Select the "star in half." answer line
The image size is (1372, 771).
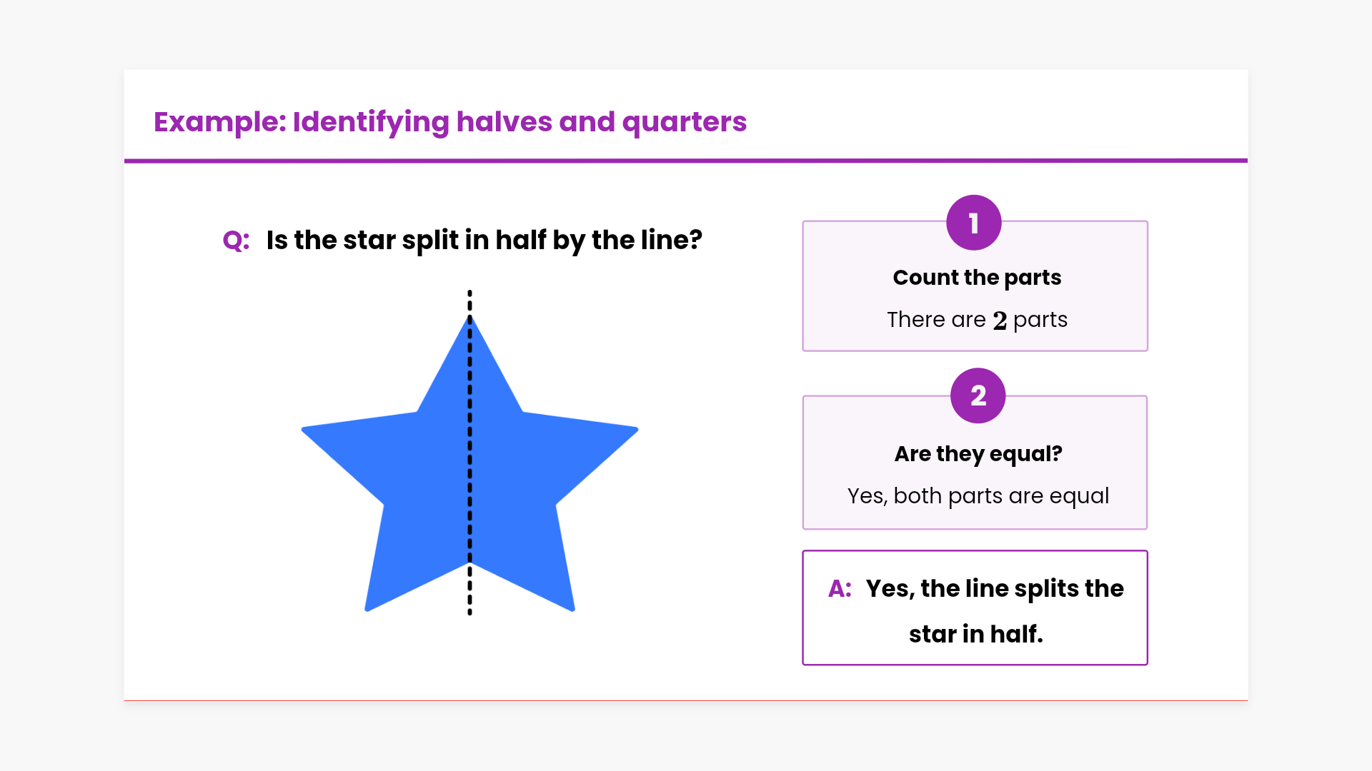coord(975,634)
